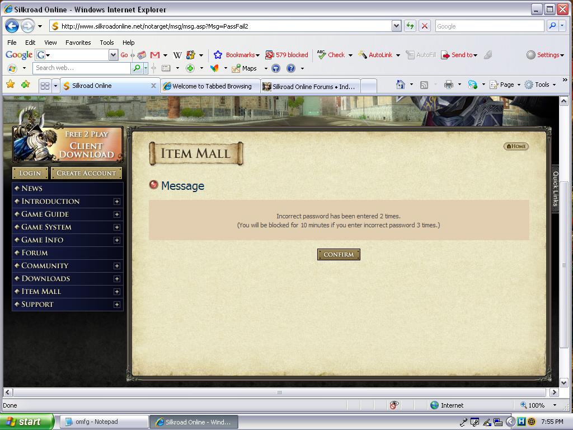This screenshot has height=430, width=573.
Task: View the 579 blocked popups counter
Action: point(286,54)
